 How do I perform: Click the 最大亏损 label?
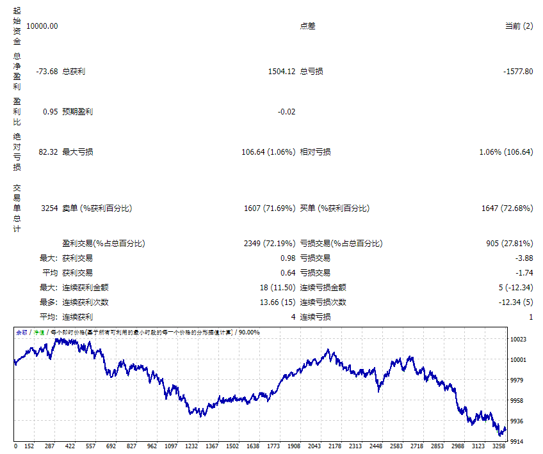(77, 152)
